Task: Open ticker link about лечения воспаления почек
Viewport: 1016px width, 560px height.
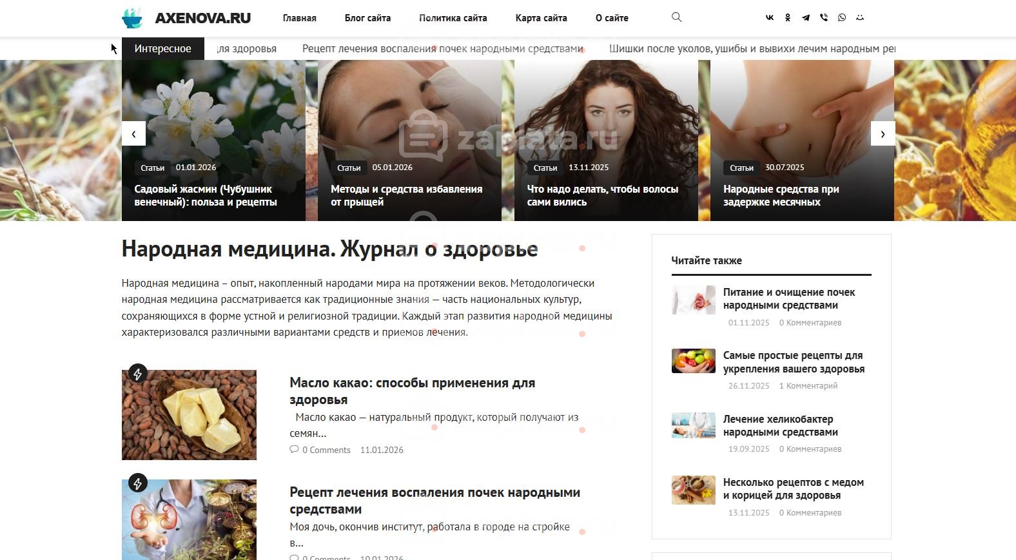Action: pyautogui.click(x=443, y=48)
